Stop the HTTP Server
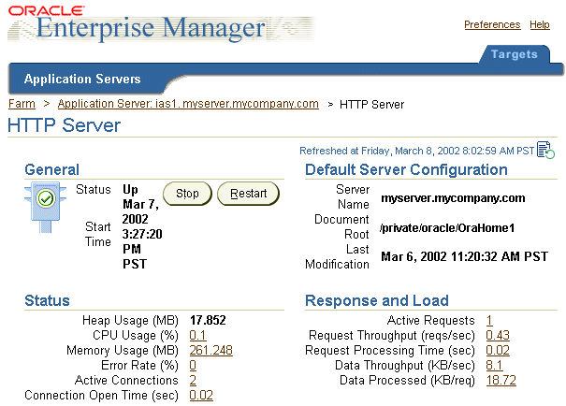Screen dimensions: 566x406 pos(187,194)
